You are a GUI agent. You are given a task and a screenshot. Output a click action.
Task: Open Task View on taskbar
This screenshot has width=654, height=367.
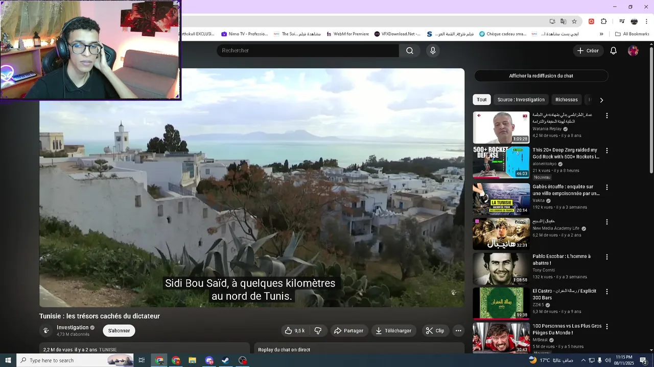point(142,360)
